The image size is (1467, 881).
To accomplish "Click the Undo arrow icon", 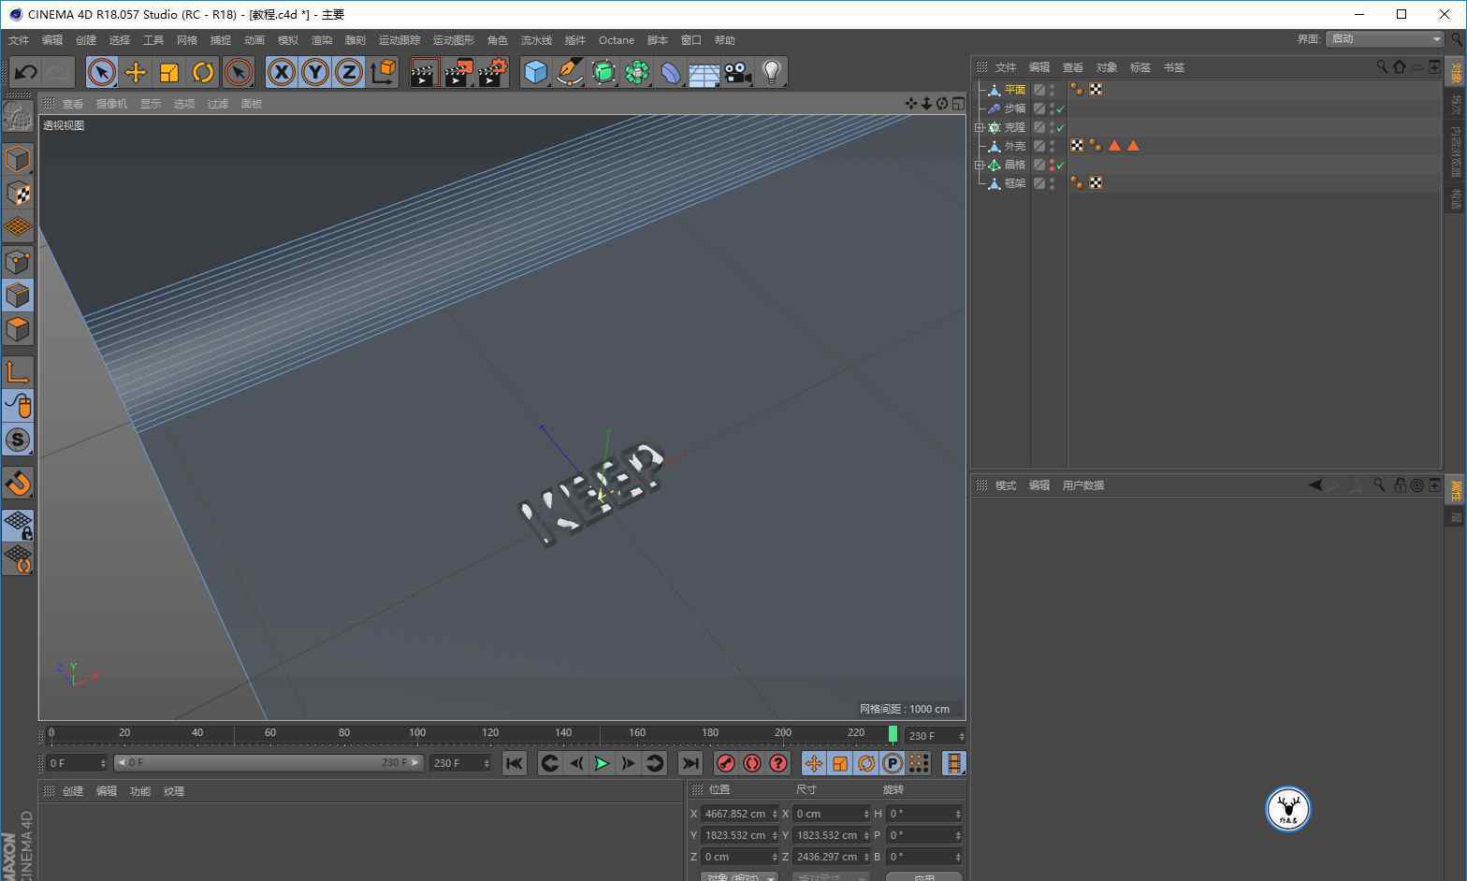I will [x=25, y=72].
